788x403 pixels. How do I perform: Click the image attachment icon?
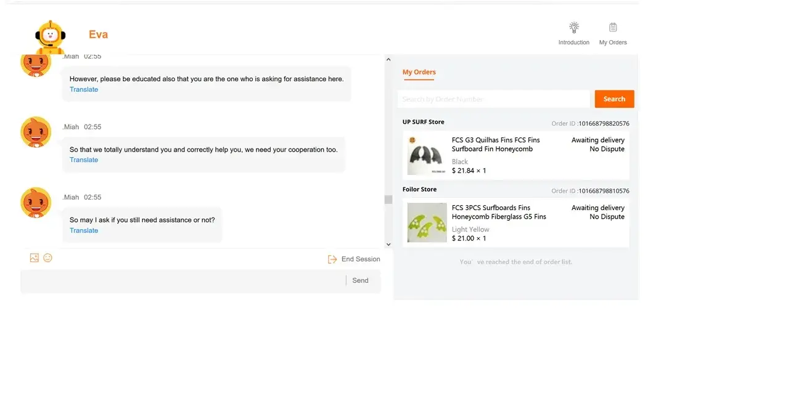click(35, 258)
